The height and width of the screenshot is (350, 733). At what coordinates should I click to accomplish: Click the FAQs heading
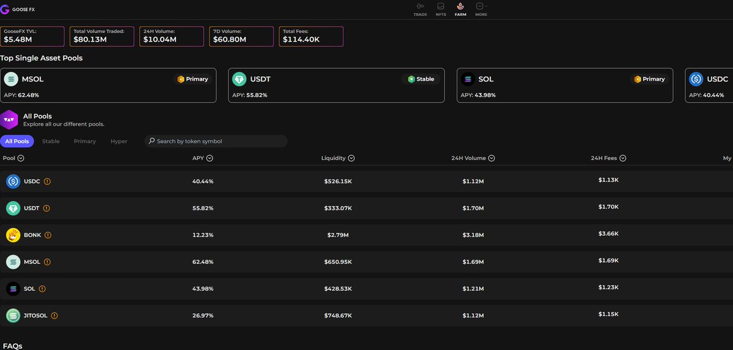pyautogui.click(x=12, y=346)
